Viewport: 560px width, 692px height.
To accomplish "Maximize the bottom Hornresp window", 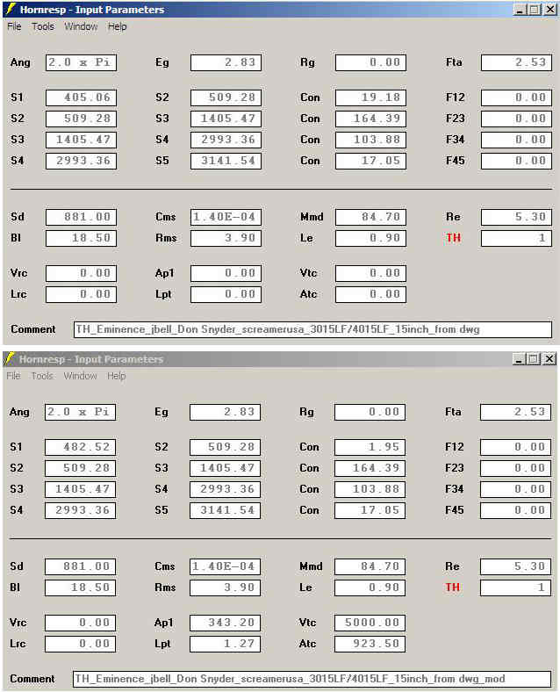I will (x=533, y=359).
